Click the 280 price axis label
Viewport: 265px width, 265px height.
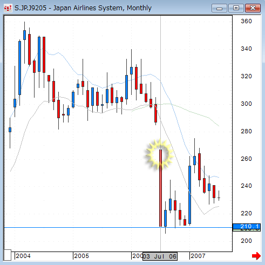tap(246, 131)
